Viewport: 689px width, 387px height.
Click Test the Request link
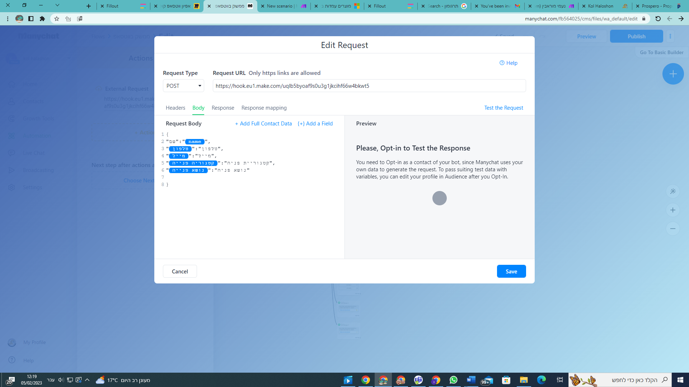click(503, 108)
